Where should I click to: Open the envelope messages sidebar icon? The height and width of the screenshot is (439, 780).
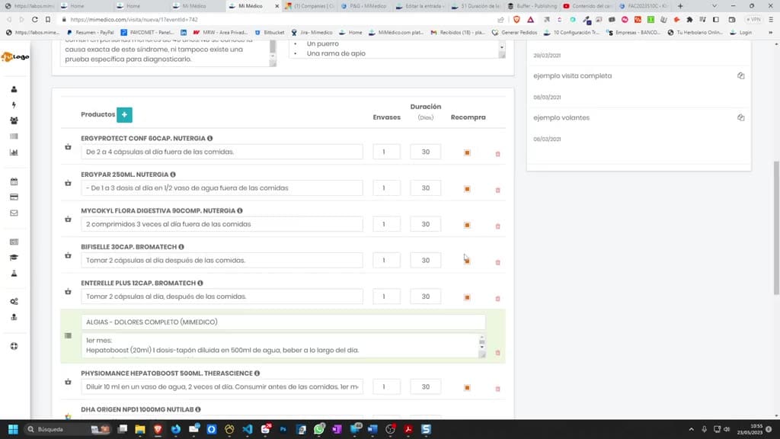coord(14,213)
